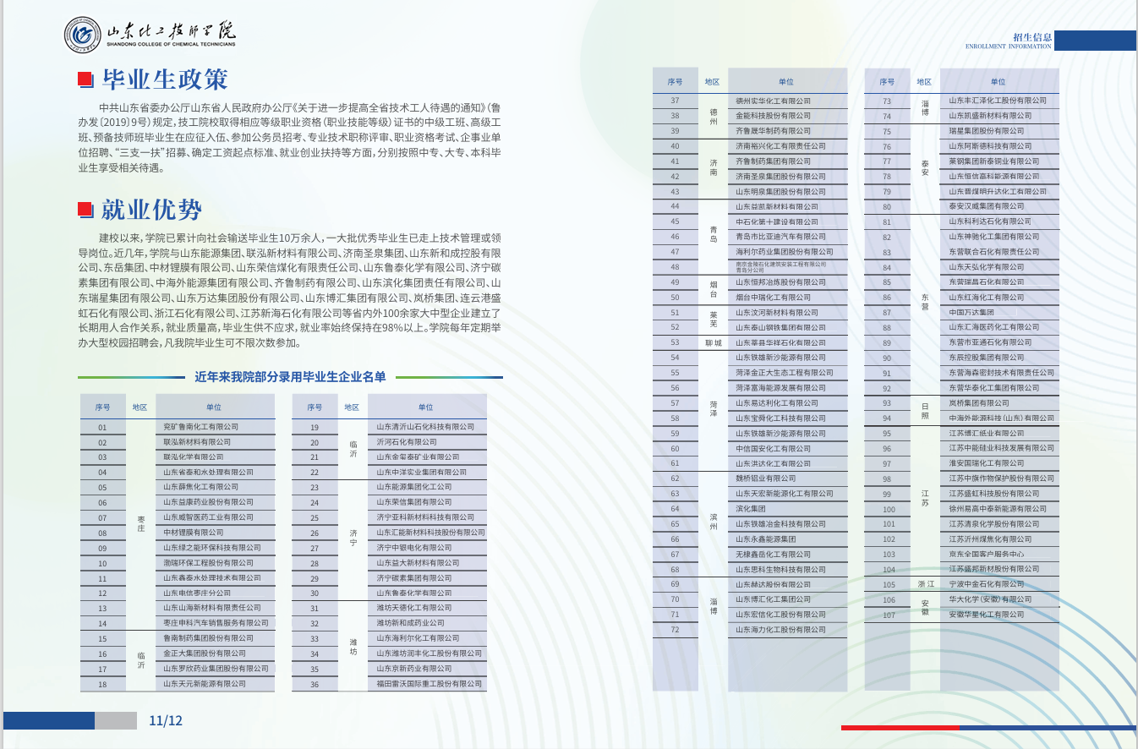Click SHANDONG COLLEGE OF CHEMICAL TECHNICIANS text
This screenshot has width=1138, height=749.
point(172,43)
